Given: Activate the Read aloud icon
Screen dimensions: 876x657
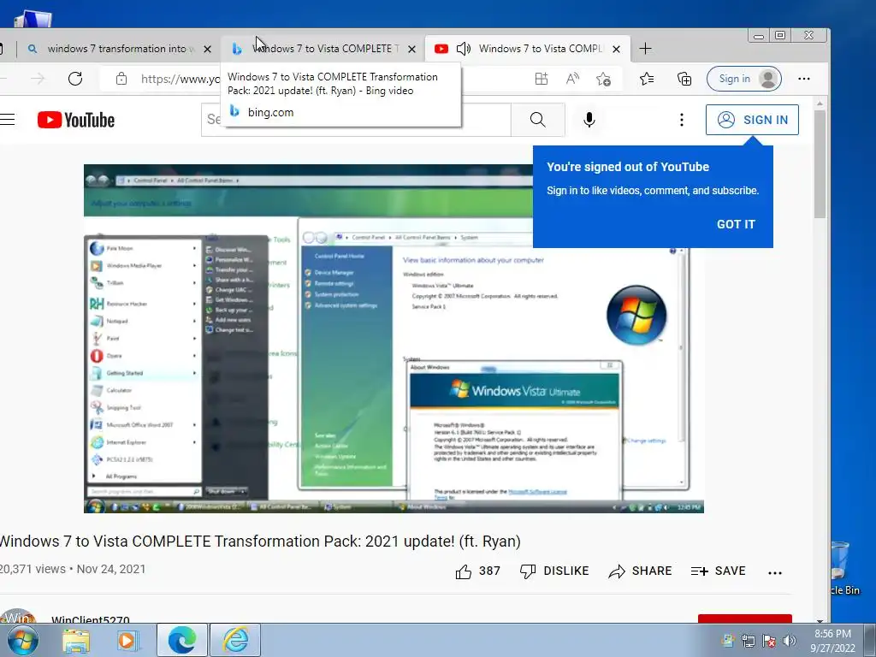Looking at the screenshot, I should click(x=572, y=79).
